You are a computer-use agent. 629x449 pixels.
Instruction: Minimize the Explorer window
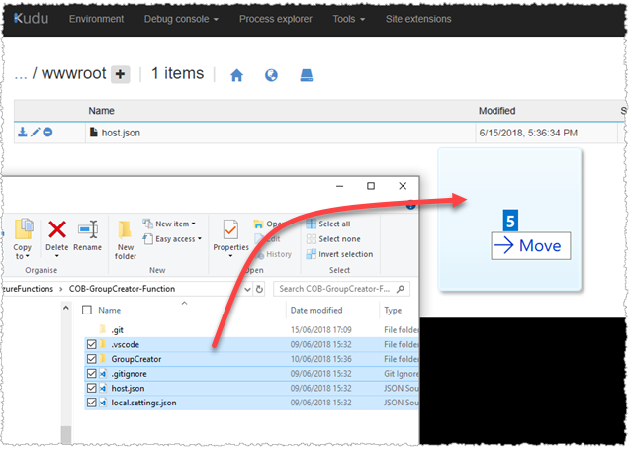(340, 186)
